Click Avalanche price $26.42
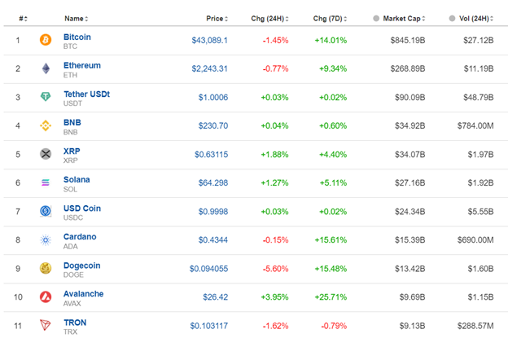The width and height of the screenshot is (508, 338). pos(216,297)
